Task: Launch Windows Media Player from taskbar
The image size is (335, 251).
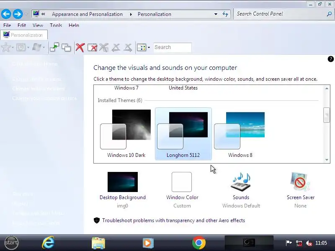Action: 148,243
